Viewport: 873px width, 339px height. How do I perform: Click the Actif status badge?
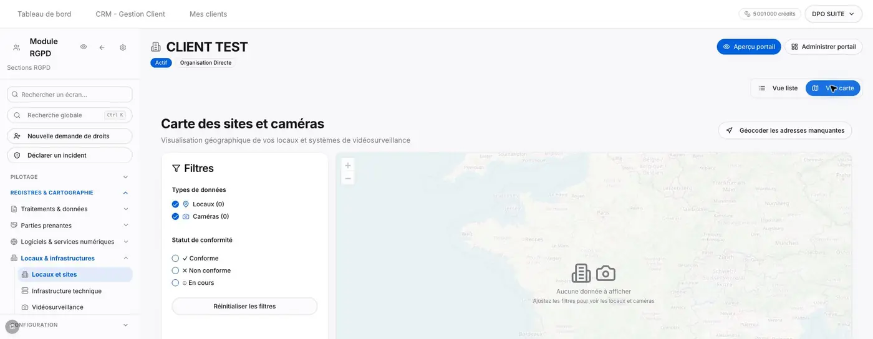[161, 63]
